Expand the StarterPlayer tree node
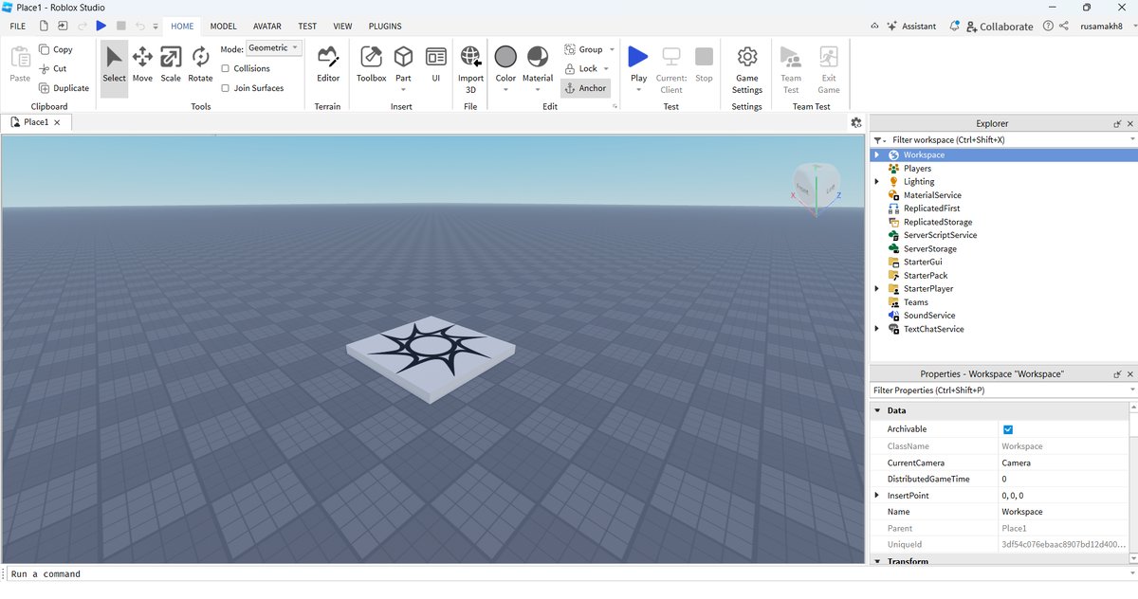Viewport: 1138px width, 599px height. (x=877, y=288)
